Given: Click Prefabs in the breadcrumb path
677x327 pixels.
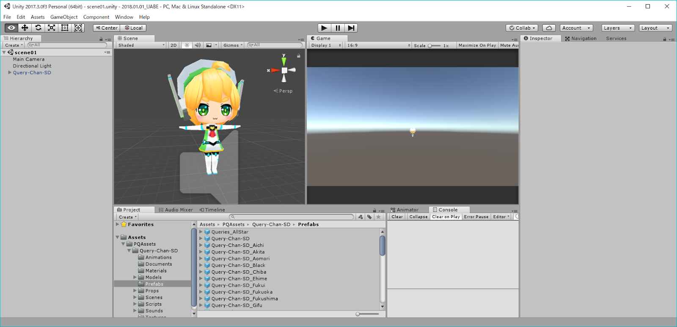Looking at the screenshot, I should pos(308,224).
